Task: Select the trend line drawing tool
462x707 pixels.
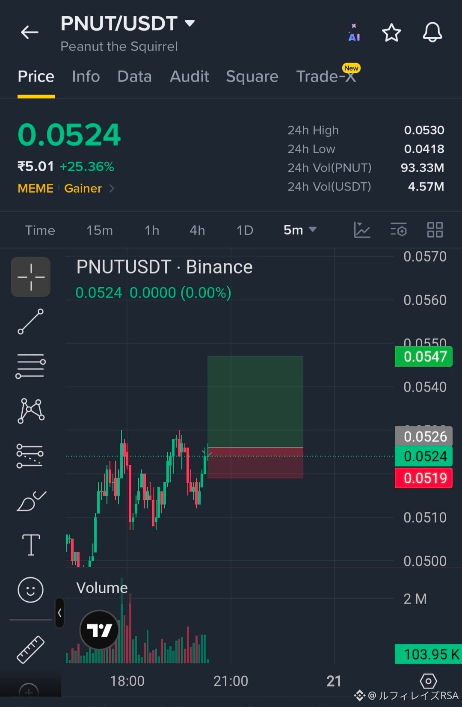Action: pos(30,321)
